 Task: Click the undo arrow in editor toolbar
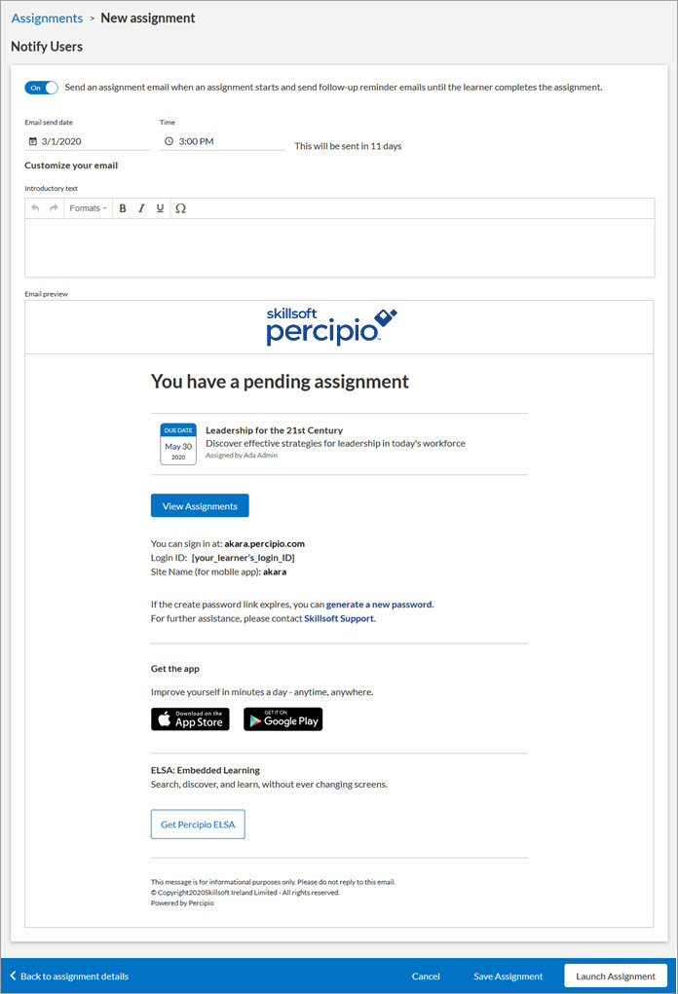click(x=36, y=208)
